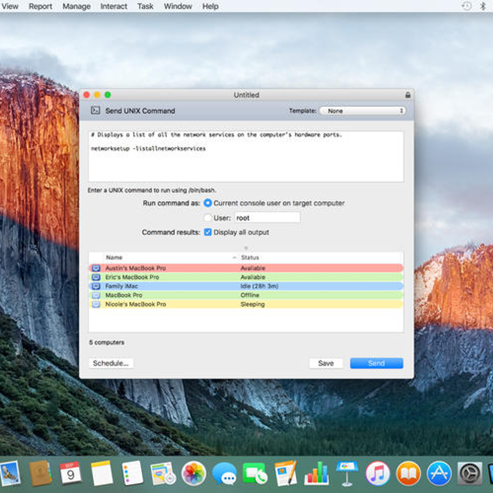This screenshot has height=493, width=493.
Task: Open the Task menu
Action: click(145, 6)
